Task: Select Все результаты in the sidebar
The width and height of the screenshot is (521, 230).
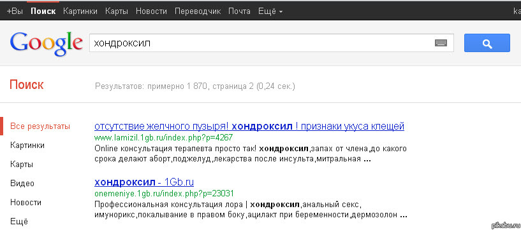Action: tap(40, 126)
